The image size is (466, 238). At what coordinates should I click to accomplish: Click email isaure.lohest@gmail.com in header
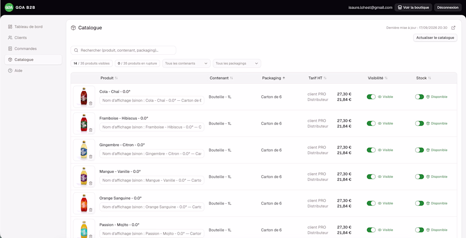(x=370, y=8)
